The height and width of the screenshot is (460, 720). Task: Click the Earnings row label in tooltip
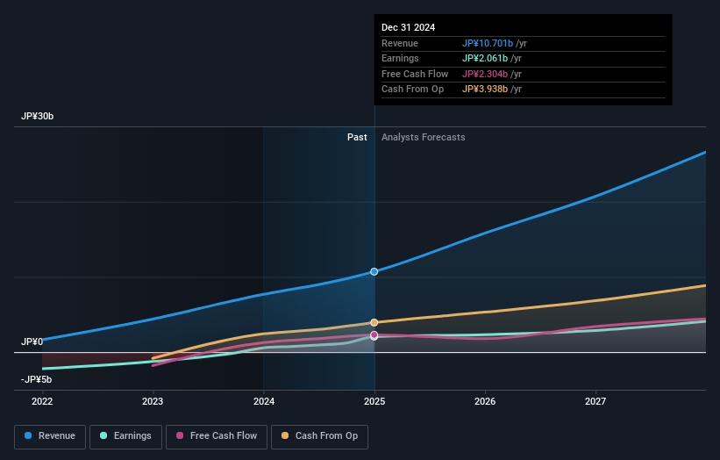(400, 58)
